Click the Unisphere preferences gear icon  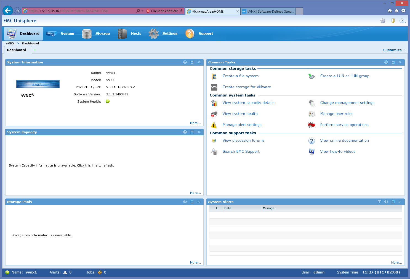coord(383,21)
